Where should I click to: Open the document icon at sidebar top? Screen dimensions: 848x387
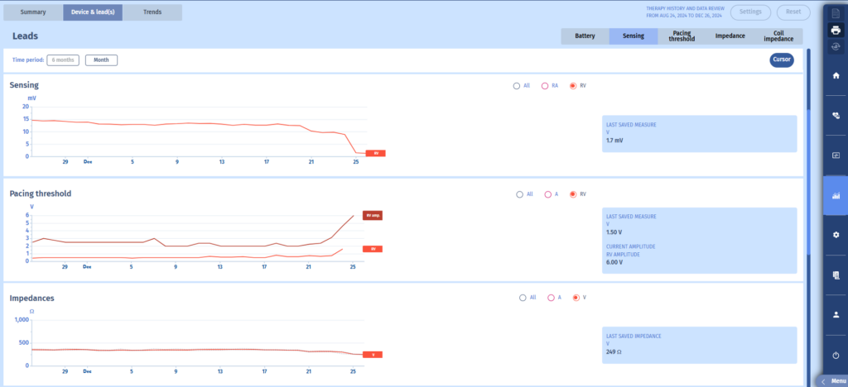tap(835, 12)
